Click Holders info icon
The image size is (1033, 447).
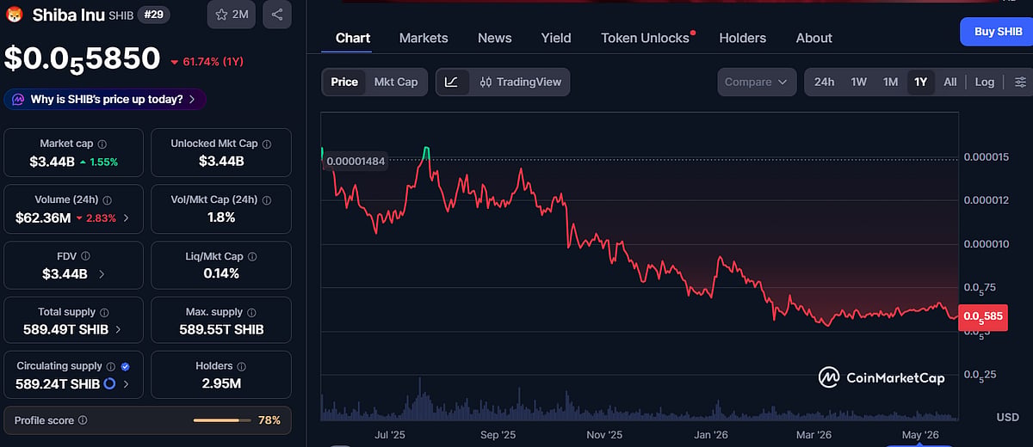coord(243,366)
